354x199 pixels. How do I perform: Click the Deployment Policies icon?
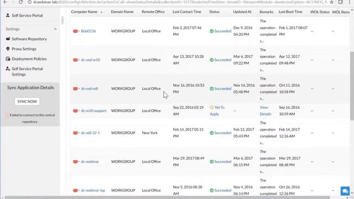coord(8,59)
